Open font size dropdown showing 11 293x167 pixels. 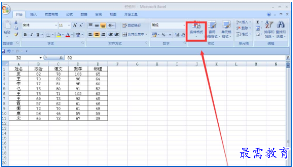[69, 25]
